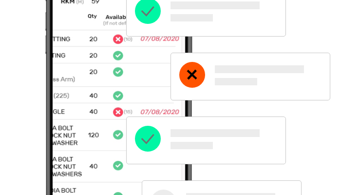This screenshot has width=341, height=195.
Task: Click the green check in the 120 quantity row
Action: (118, 135)
